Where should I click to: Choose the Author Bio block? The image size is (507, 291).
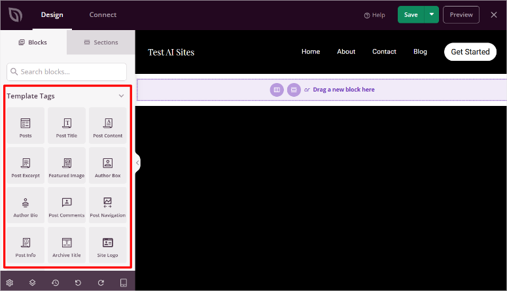click(26, 205)
